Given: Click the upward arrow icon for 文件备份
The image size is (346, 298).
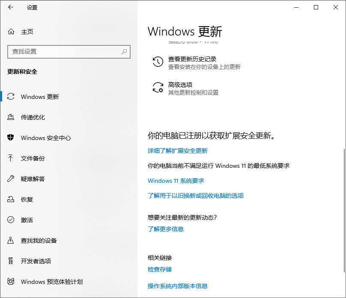Looking at the screenshot, I should click(10, 158).
